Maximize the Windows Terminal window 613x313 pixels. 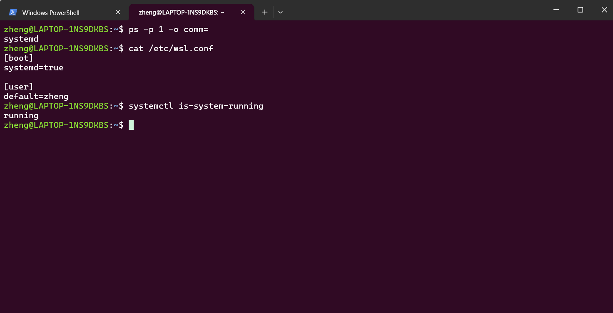pos(580,10)
